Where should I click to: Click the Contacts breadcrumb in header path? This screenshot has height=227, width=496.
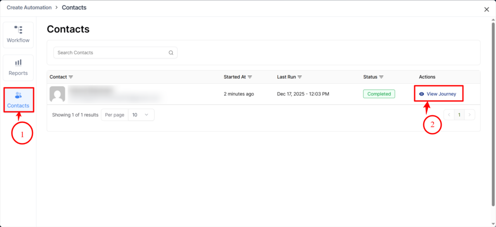pyautogui.click(x=74, y=8)
